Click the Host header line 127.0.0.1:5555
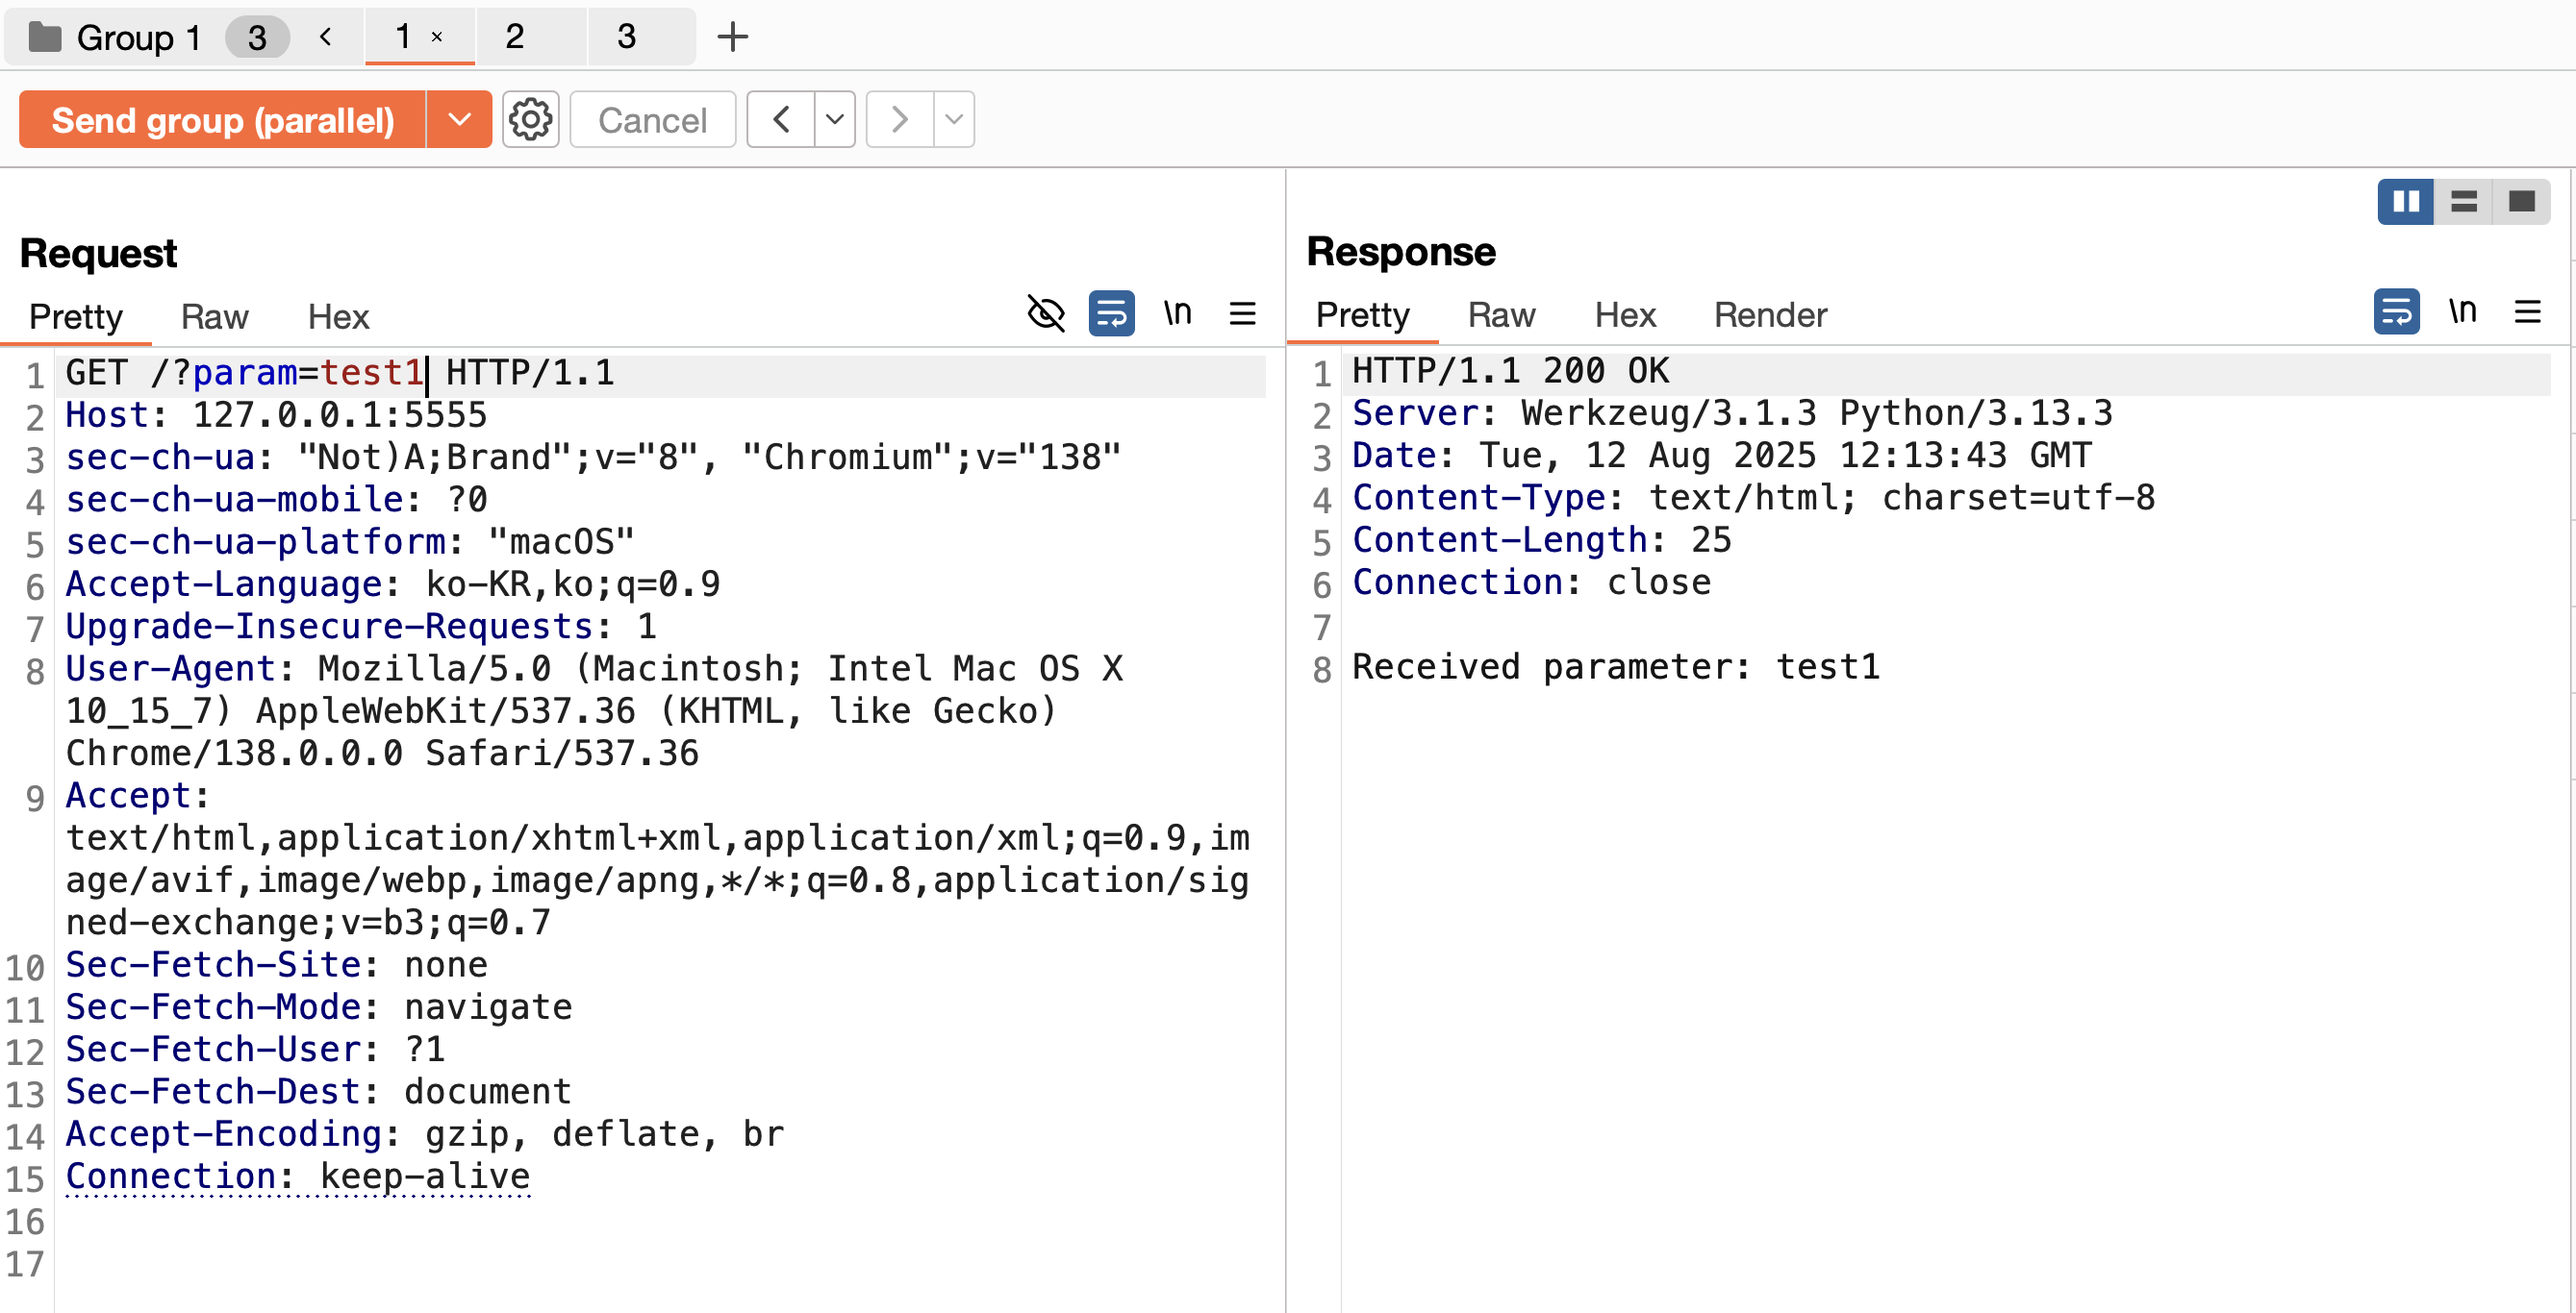Viewport: 2576px width, 1313px height. pos(276,414)
